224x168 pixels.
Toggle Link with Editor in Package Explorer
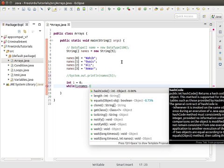[x=25, y=32]
